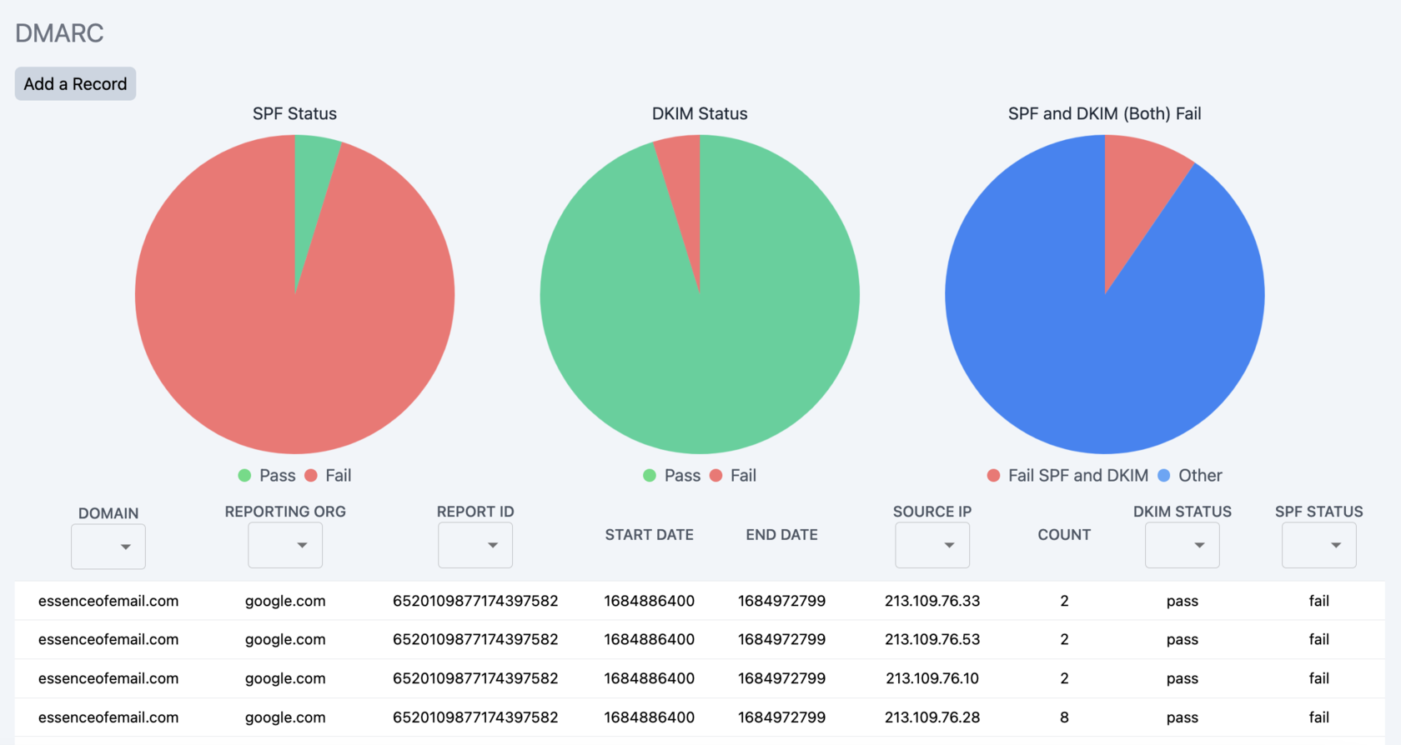Open the Domain filter dropdown
Viewport: 1401px width, 745px height.
(108, 547)
